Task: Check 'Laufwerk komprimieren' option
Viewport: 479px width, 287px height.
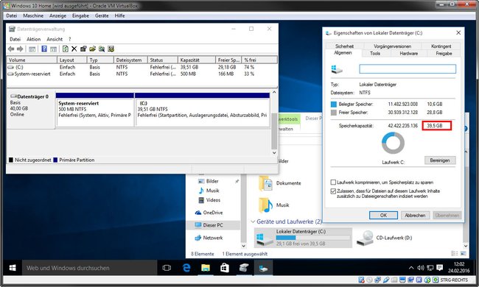Action: [333, 183]
